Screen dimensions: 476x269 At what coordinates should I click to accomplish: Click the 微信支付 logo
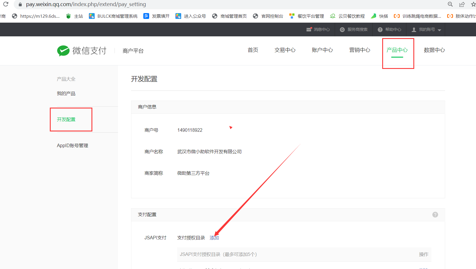pyautogui.click(x=82, y=51)
